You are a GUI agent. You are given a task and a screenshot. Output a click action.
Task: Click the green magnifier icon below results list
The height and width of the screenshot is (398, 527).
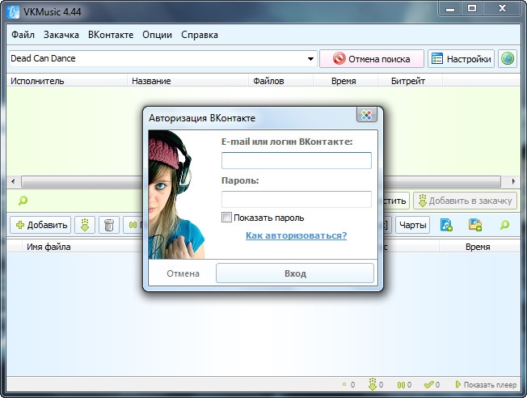coord(23,201)
